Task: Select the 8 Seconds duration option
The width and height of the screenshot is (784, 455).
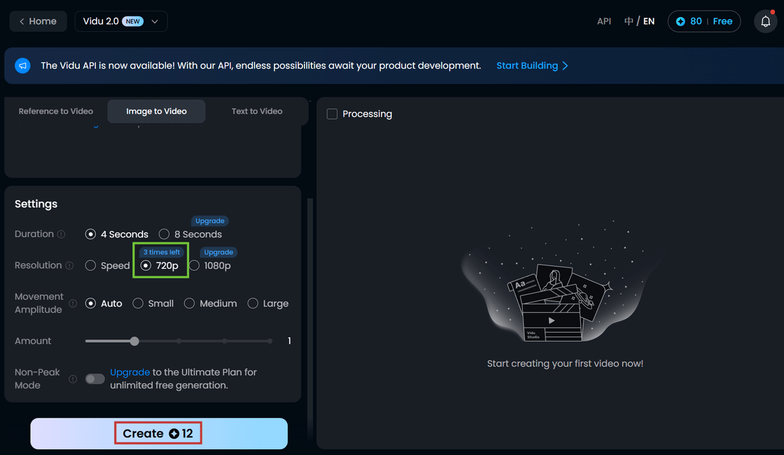Action: pos(190,234)
